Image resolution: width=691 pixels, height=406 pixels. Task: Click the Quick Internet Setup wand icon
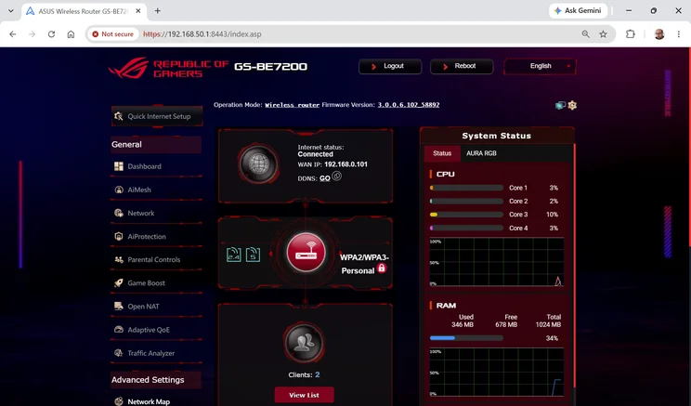[118, 116]
